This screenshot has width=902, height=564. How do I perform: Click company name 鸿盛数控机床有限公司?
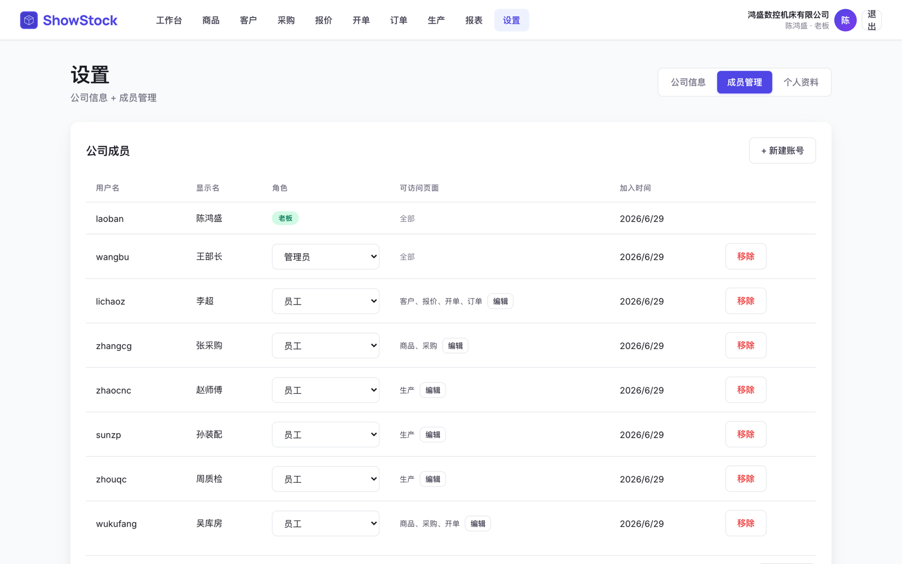[788, 15]
